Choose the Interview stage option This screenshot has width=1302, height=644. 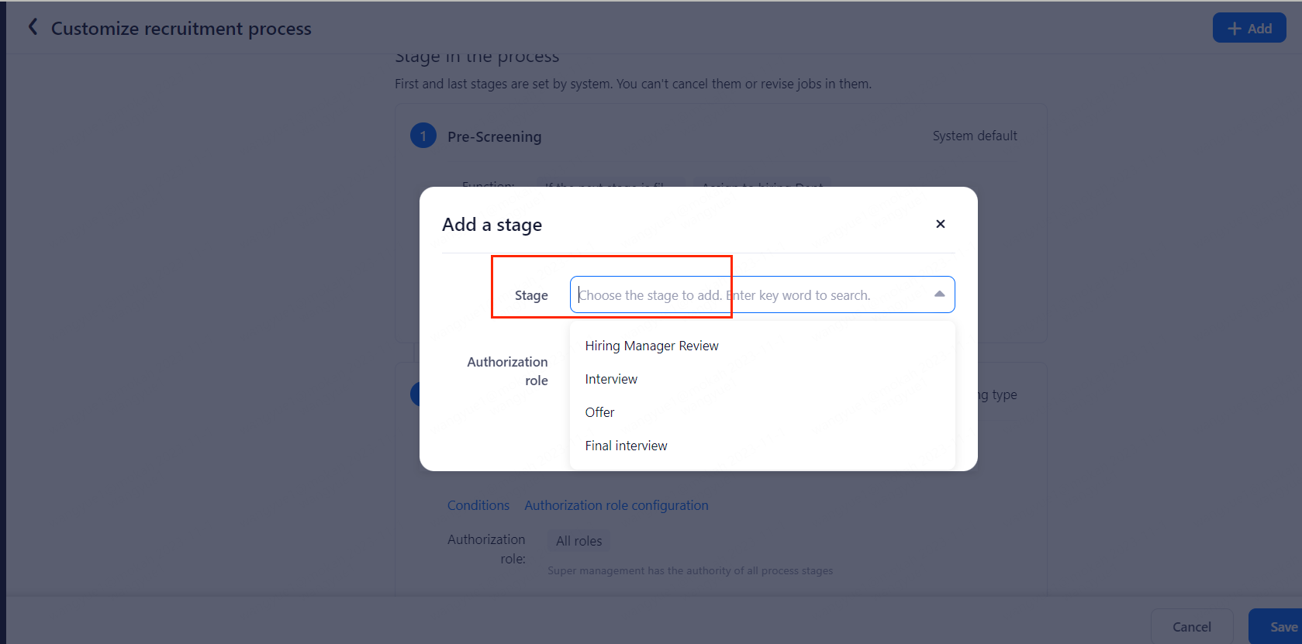point(611,379)
